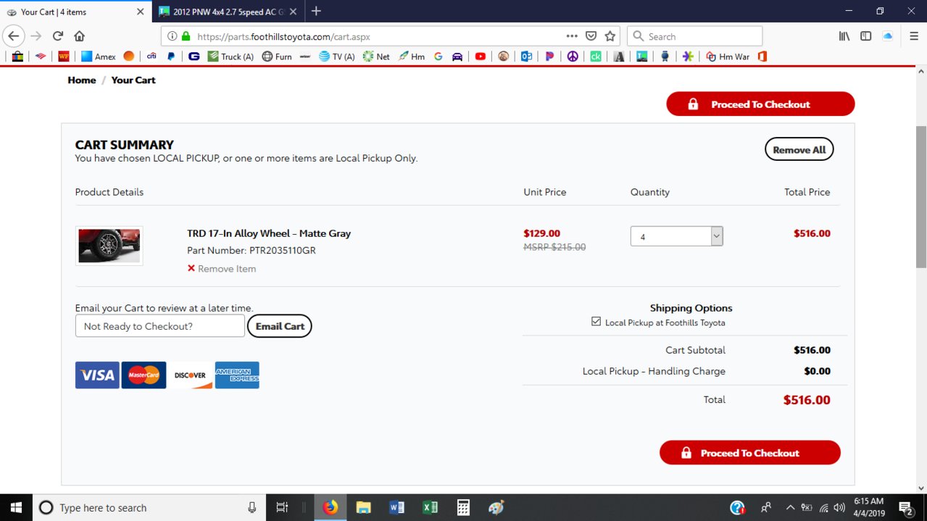The width and height of the screenshot is (927, 521).
Task: Toggle the sidebar view icon
Action: click(865, 36)
